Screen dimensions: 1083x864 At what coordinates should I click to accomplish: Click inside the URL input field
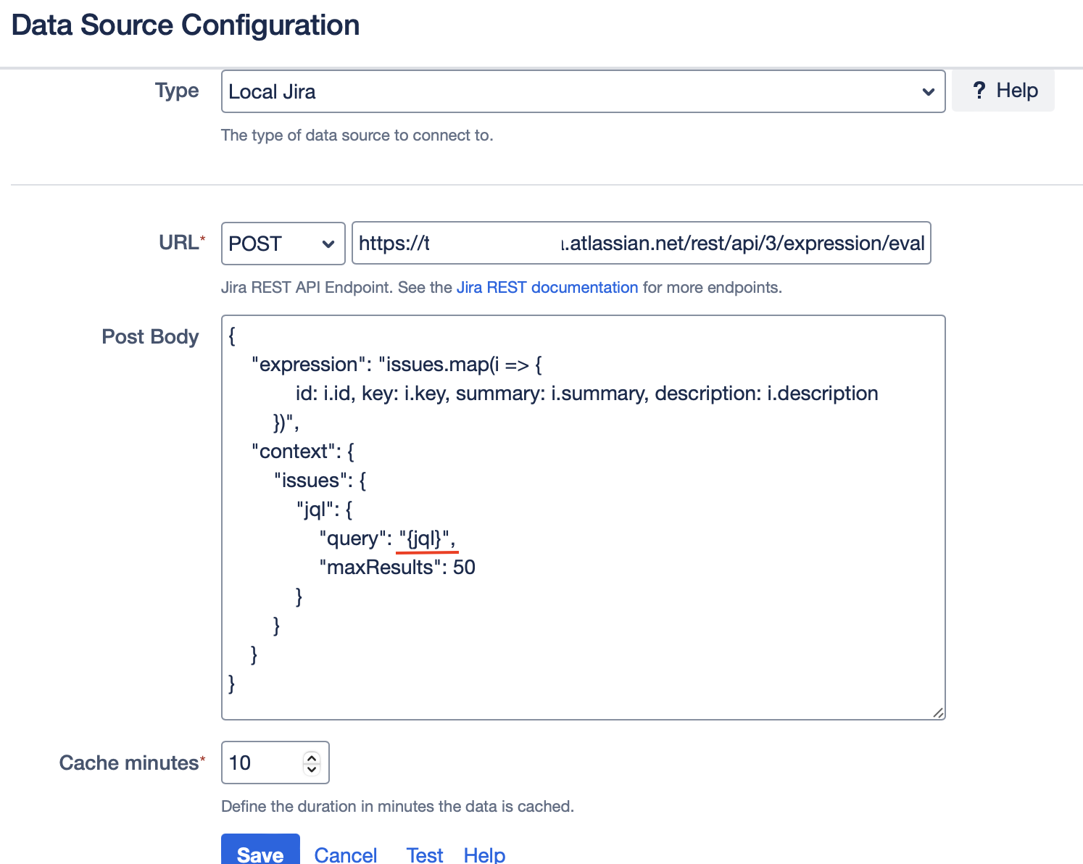pyautogui.click(x=642, y=243)
